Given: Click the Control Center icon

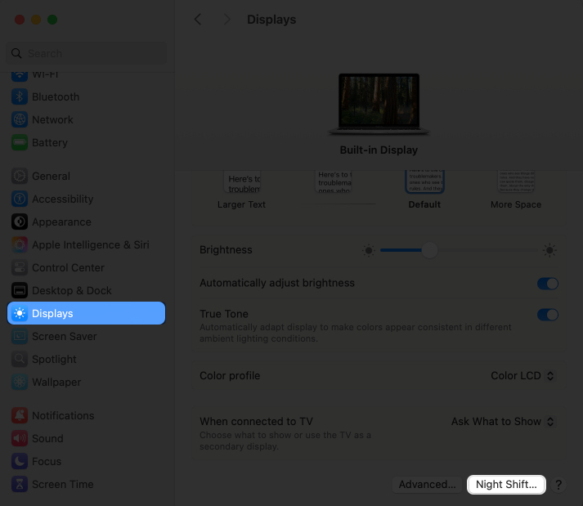Looking at the screenshot, I should 20,267.
